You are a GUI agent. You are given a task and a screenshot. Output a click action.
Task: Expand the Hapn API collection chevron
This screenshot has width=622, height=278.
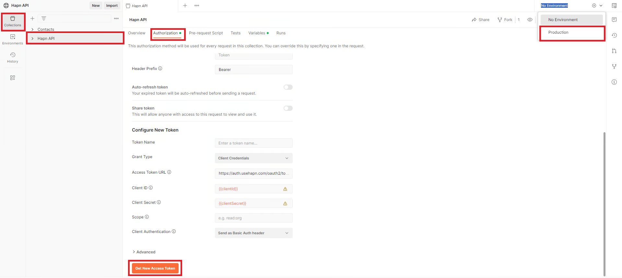(32, 39)
